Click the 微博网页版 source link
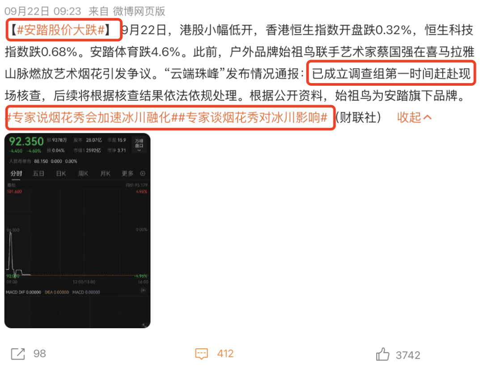 139,11
